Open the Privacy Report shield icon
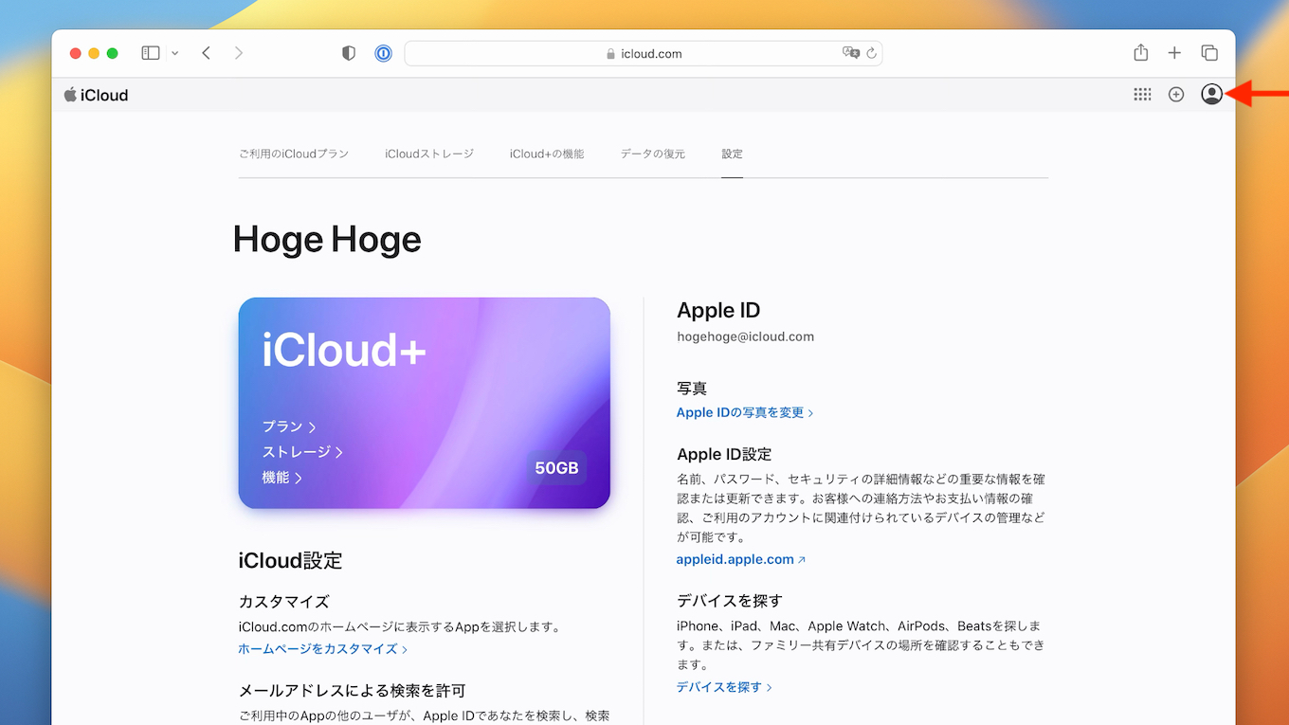 349,53
